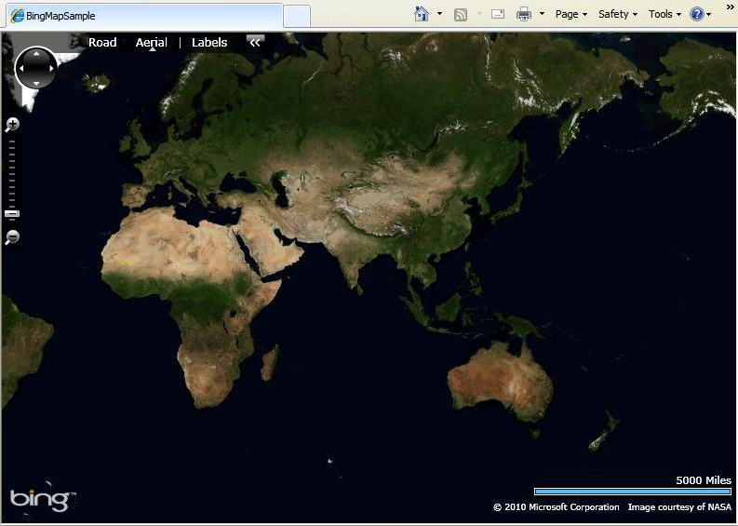Open the Tools menu

pos(664,14)
